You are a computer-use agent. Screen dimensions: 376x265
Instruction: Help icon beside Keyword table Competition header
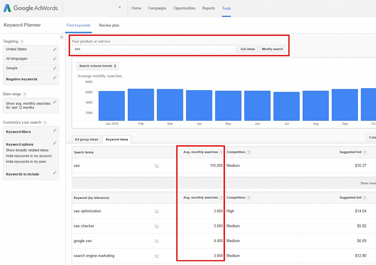pos(249,198)
